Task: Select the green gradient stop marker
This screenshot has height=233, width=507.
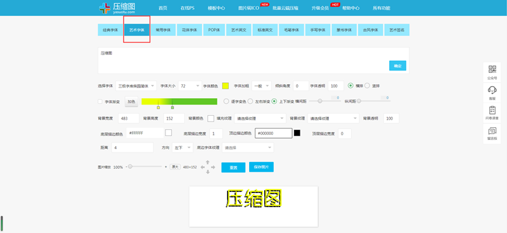Action: point(172,107)
